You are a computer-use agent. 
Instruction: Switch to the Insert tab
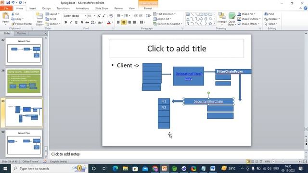click(x=33, y=8)
